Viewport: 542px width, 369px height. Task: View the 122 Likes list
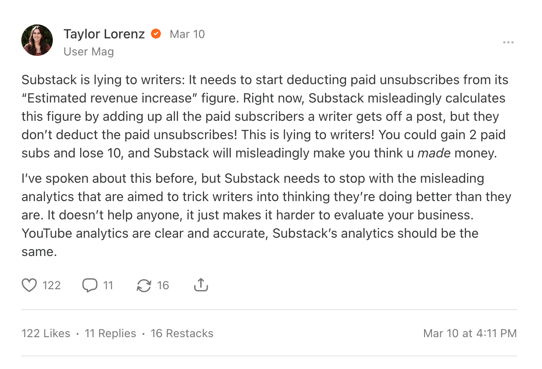[46, 333]
